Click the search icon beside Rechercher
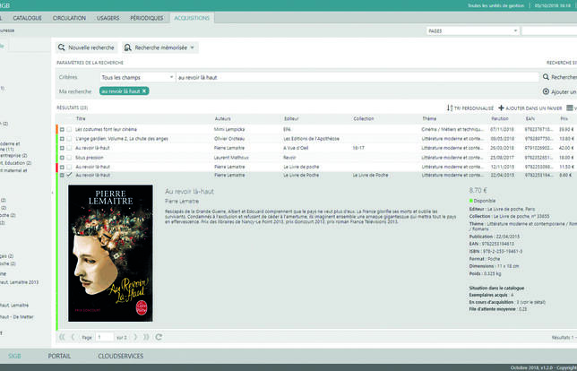This screenshot has height=371, width=577. [x=546, y=78]
